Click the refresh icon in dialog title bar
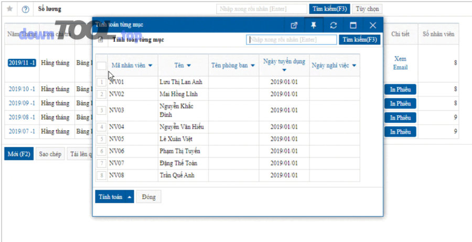Screen dimensions: 472x242 pos(333,25)
